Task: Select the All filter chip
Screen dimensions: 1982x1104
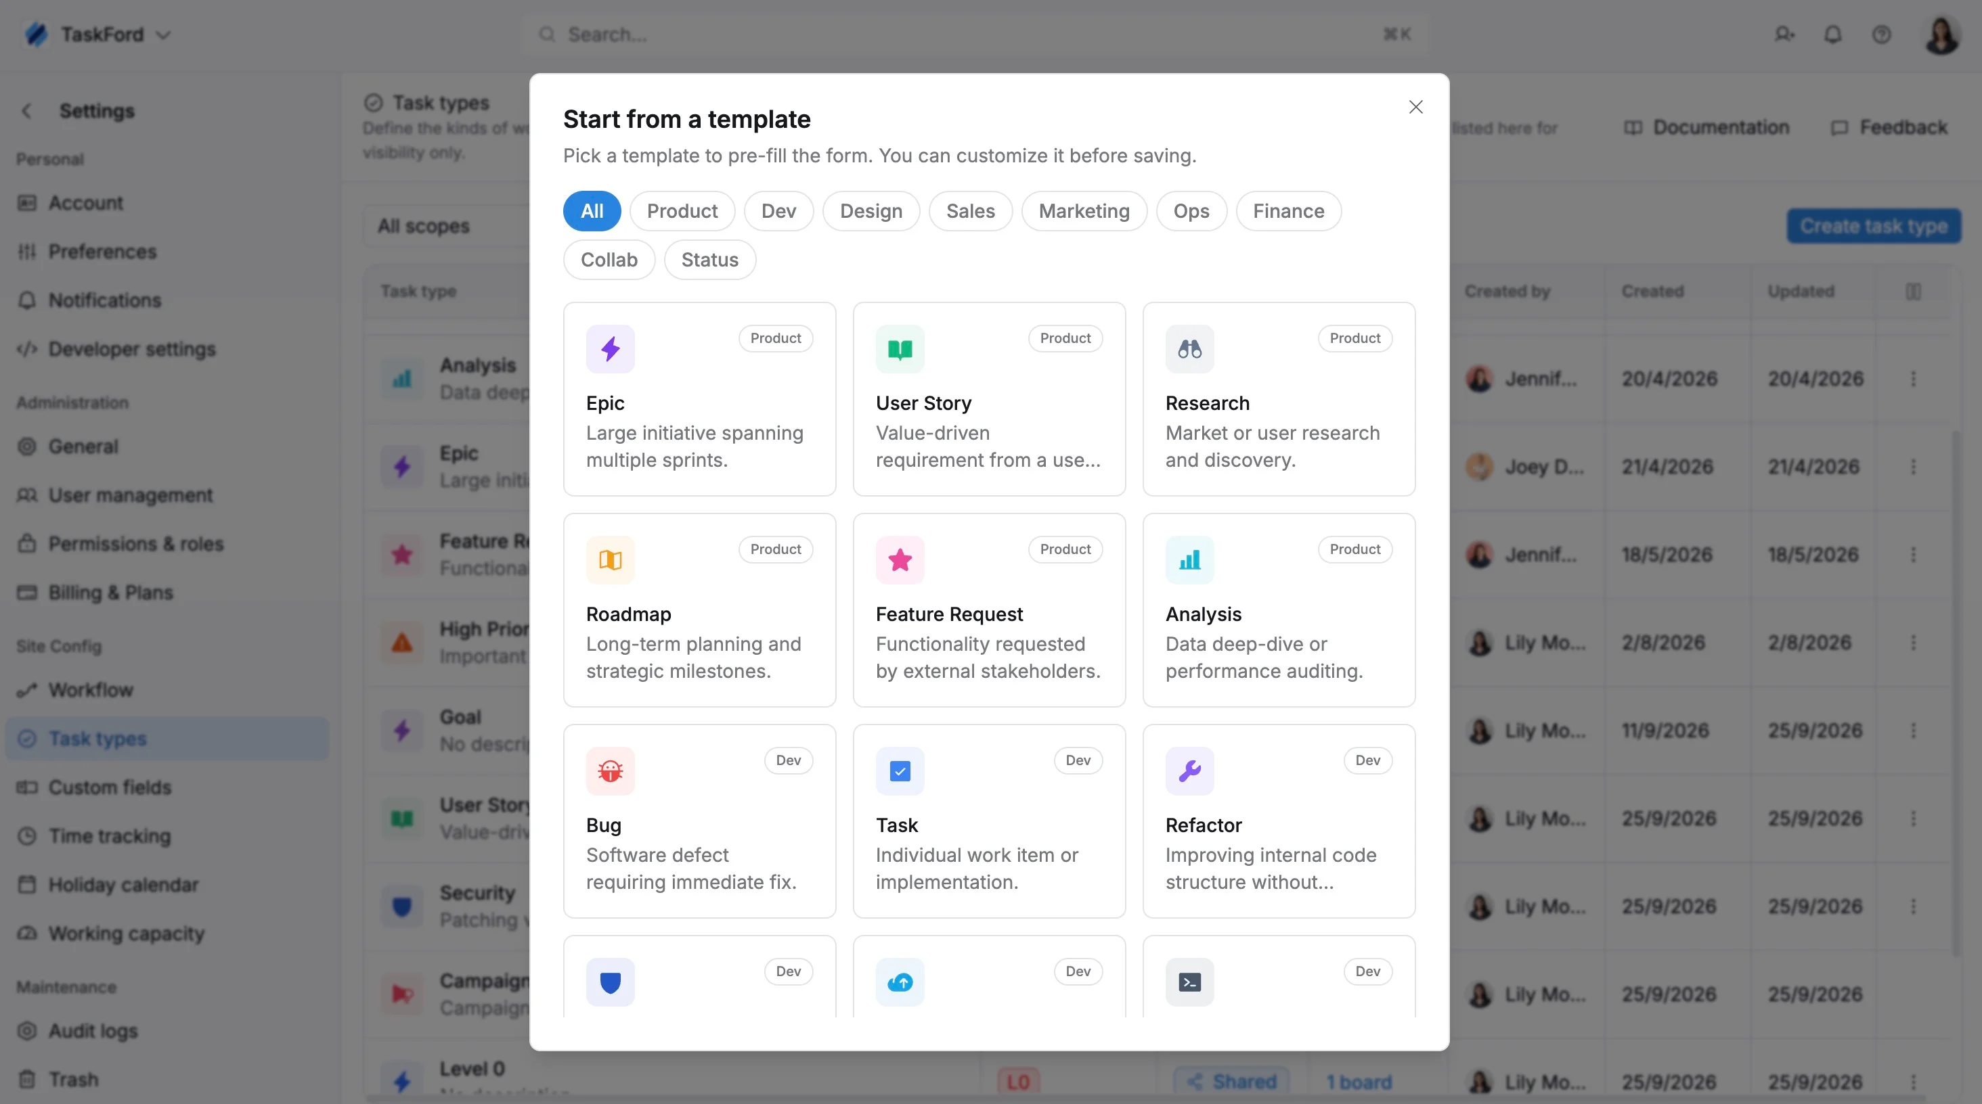Action: 592,212
